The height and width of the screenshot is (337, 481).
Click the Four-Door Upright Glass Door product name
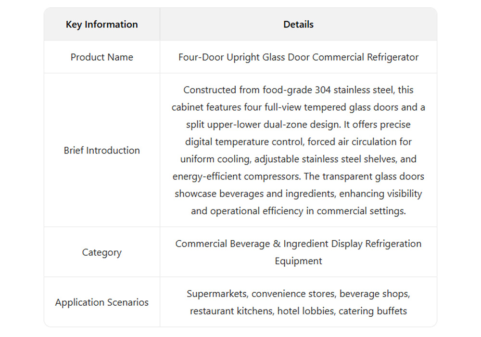298,57
